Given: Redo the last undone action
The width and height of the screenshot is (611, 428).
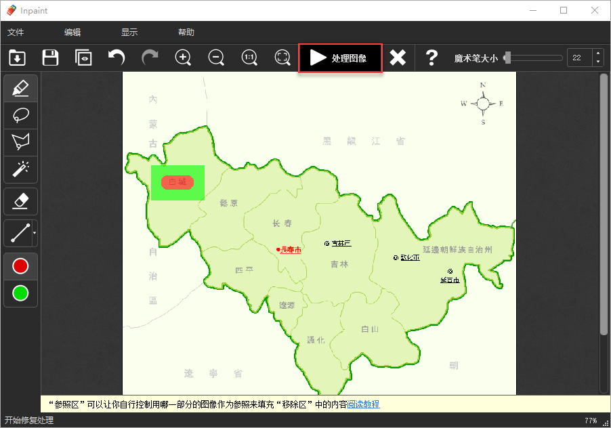Looking at the screenshot, I should coord(150,58).
